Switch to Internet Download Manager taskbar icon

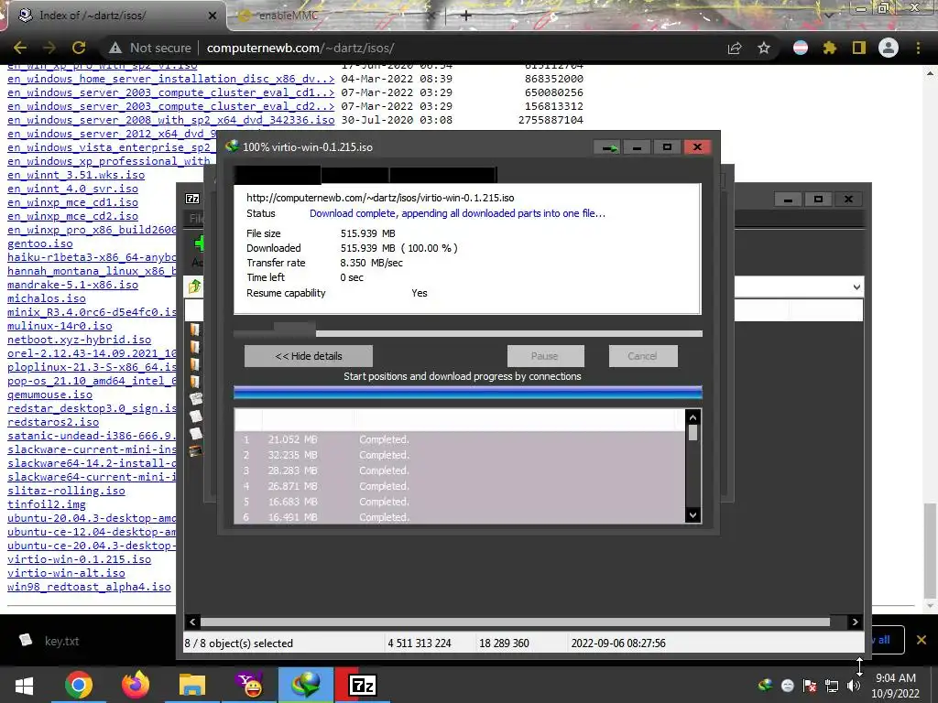coord(305,685)
